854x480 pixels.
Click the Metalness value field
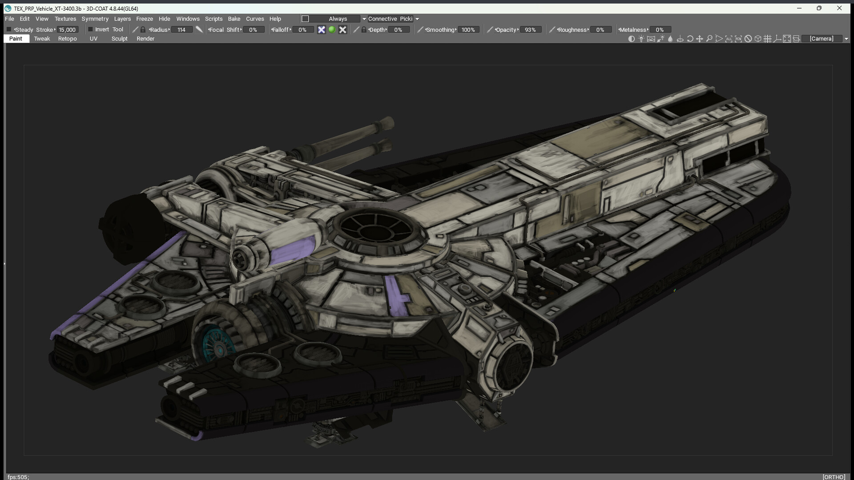click(x=660, y=30)
